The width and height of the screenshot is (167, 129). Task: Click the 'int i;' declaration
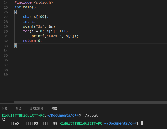(x=29, y=21)
